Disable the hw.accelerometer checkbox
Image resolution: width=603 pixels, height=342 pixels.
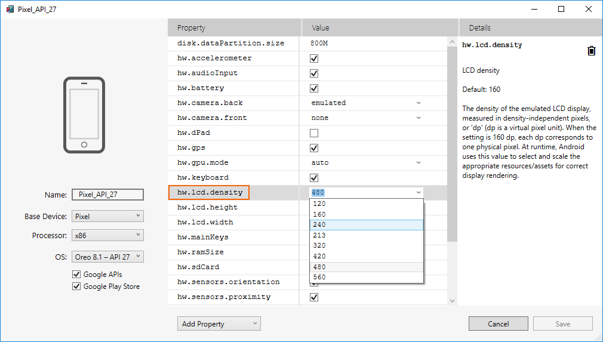pos(314,58)
